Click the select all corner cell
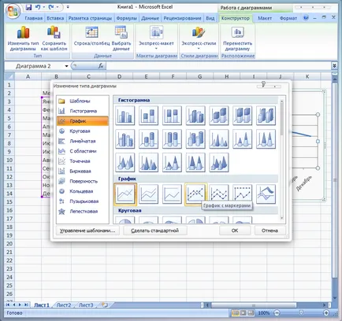Viewport: 342px width, 321px height. [x=9, y=76]
